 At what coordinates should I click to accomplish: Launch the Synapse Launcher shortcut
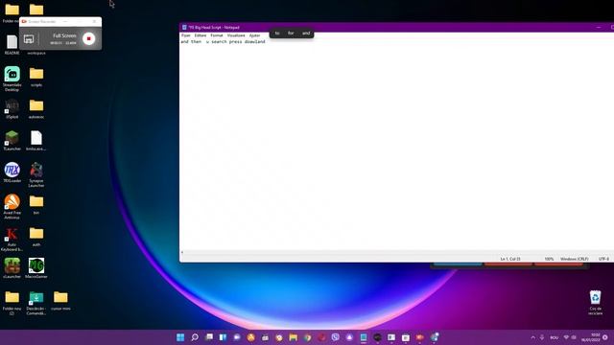click(x=36, y=174)
